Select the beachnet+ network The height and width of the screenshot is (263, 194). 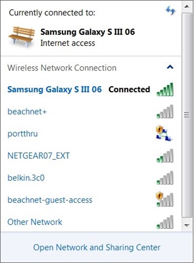(91, 112)
